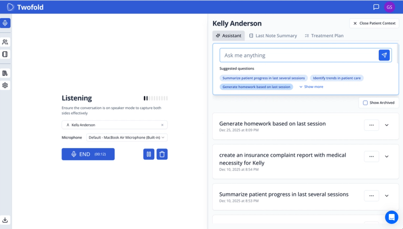Click 'Dec 10, 2025 at 8:53 PM' timestamp
Image resolution: width=403 pixels, height=229 pixels.
pyautogui.click(x=239, y=201)
